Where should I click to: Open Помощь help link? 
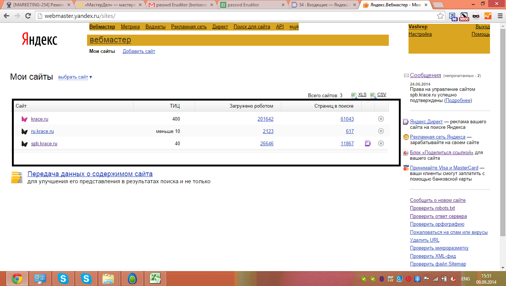[481, 34]
